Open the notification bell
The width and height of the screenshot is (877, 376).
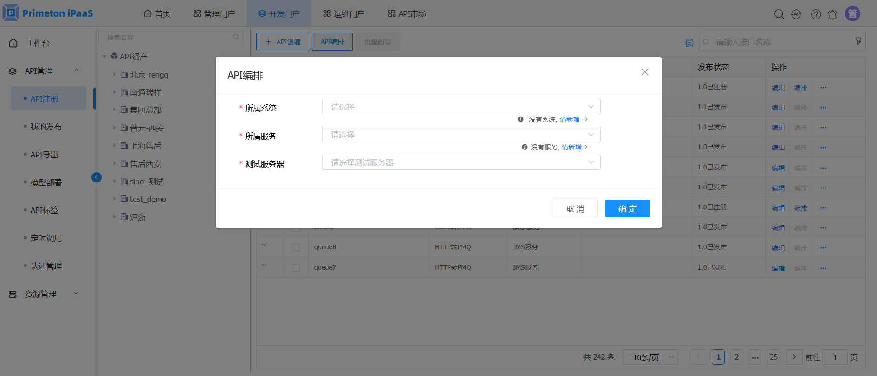click(x=832, y=14)
